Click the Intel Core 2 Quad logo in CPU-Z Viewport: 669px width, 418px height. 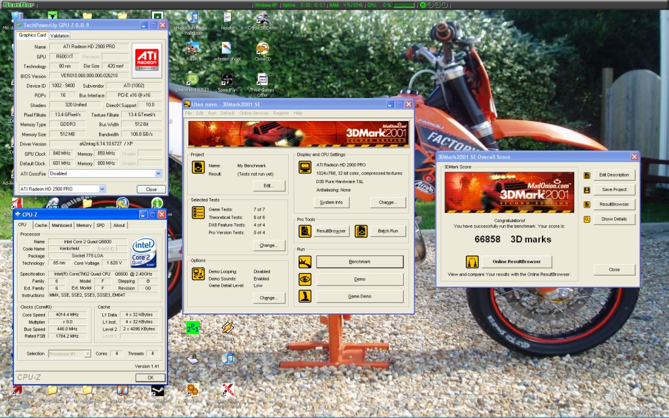144,253
